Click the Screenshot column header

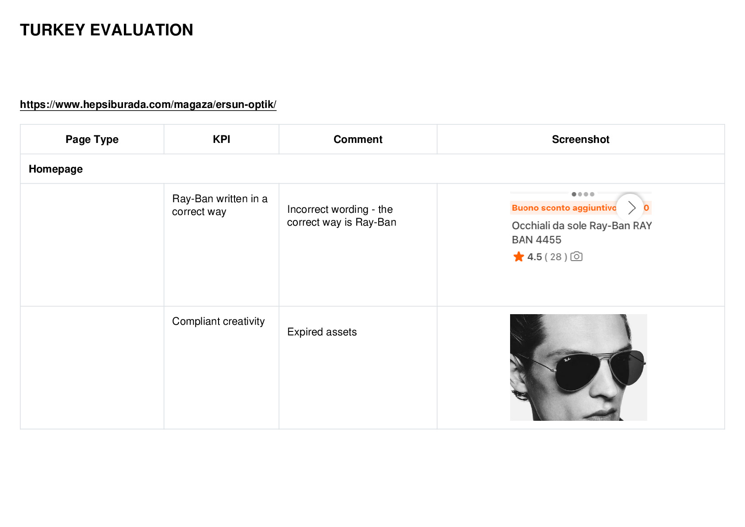tap(580, 139)
